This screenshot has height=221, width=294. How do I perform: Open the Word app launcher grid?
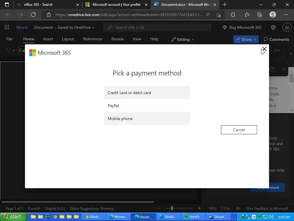[7, 27]
